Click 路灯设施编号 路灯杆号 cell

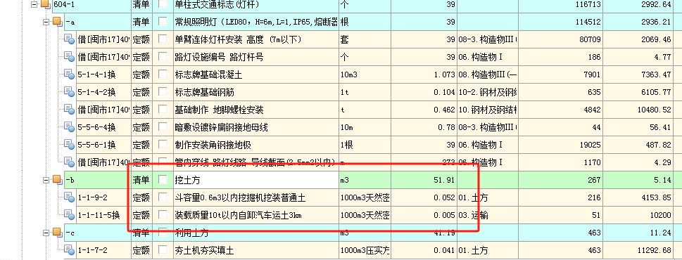pyautogui.click(x=255, y=57)
